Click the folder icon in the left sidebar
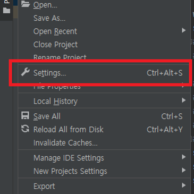 (6, 10)
